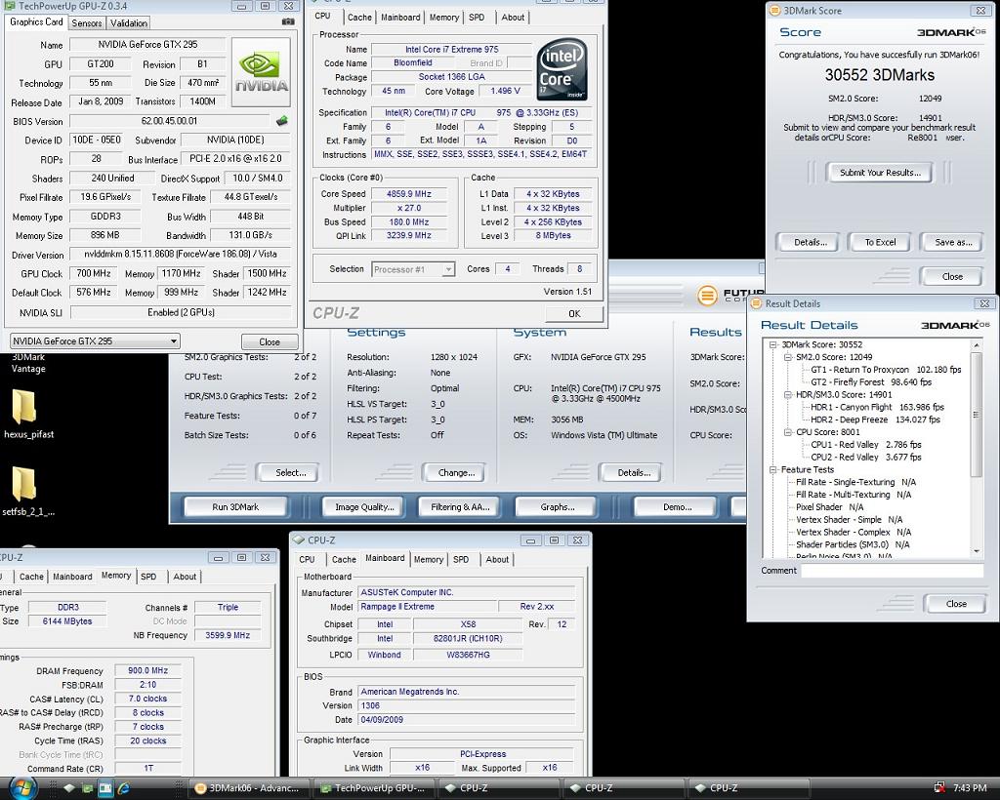Click the Result Details scrollbar down arrow
Screen dimensions: 1000x800
[x=977, y=551]
